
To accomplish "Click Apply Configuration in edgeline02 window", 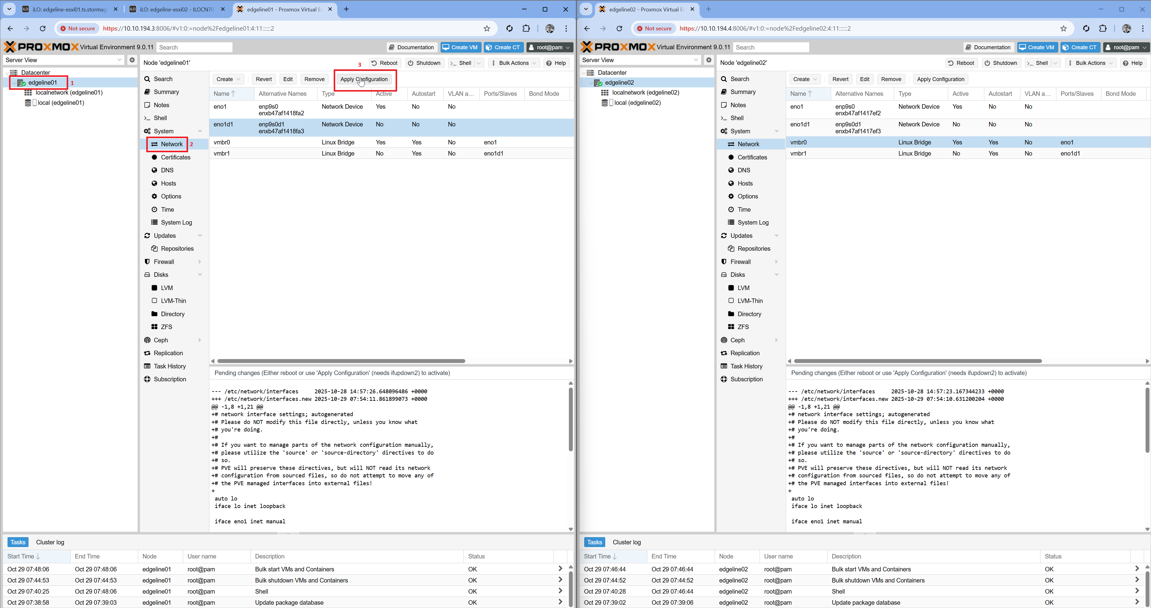I will 940,79.
